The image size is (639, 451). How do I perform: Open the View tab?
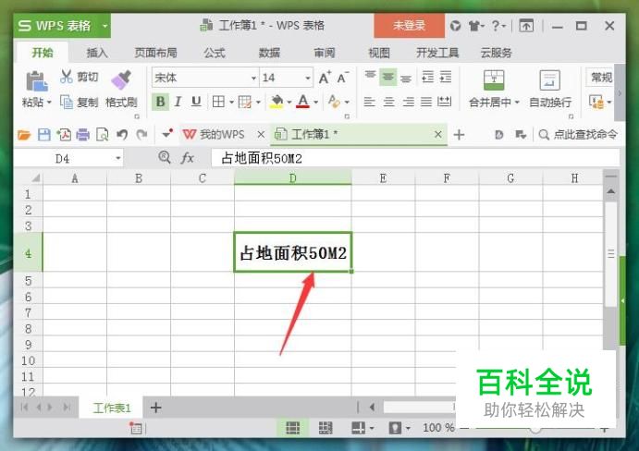pyautogui.click(x=379, y=53)
